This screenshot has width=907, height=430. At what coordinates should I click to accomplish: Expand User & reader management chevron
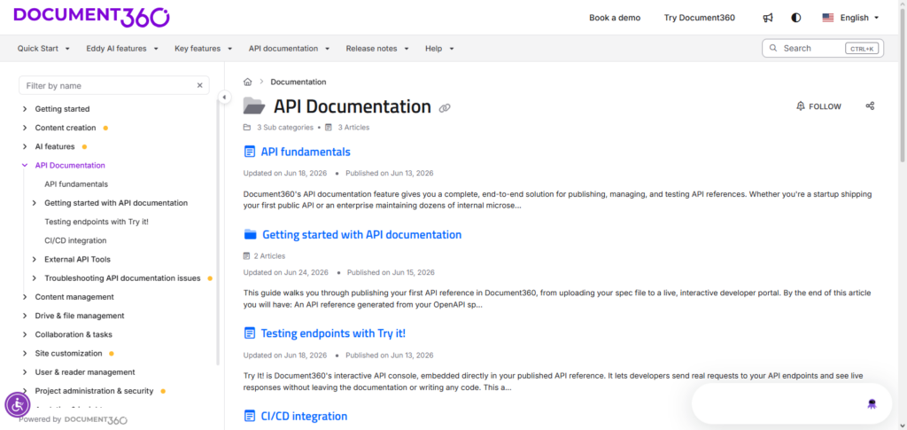[x=24, y=372]
